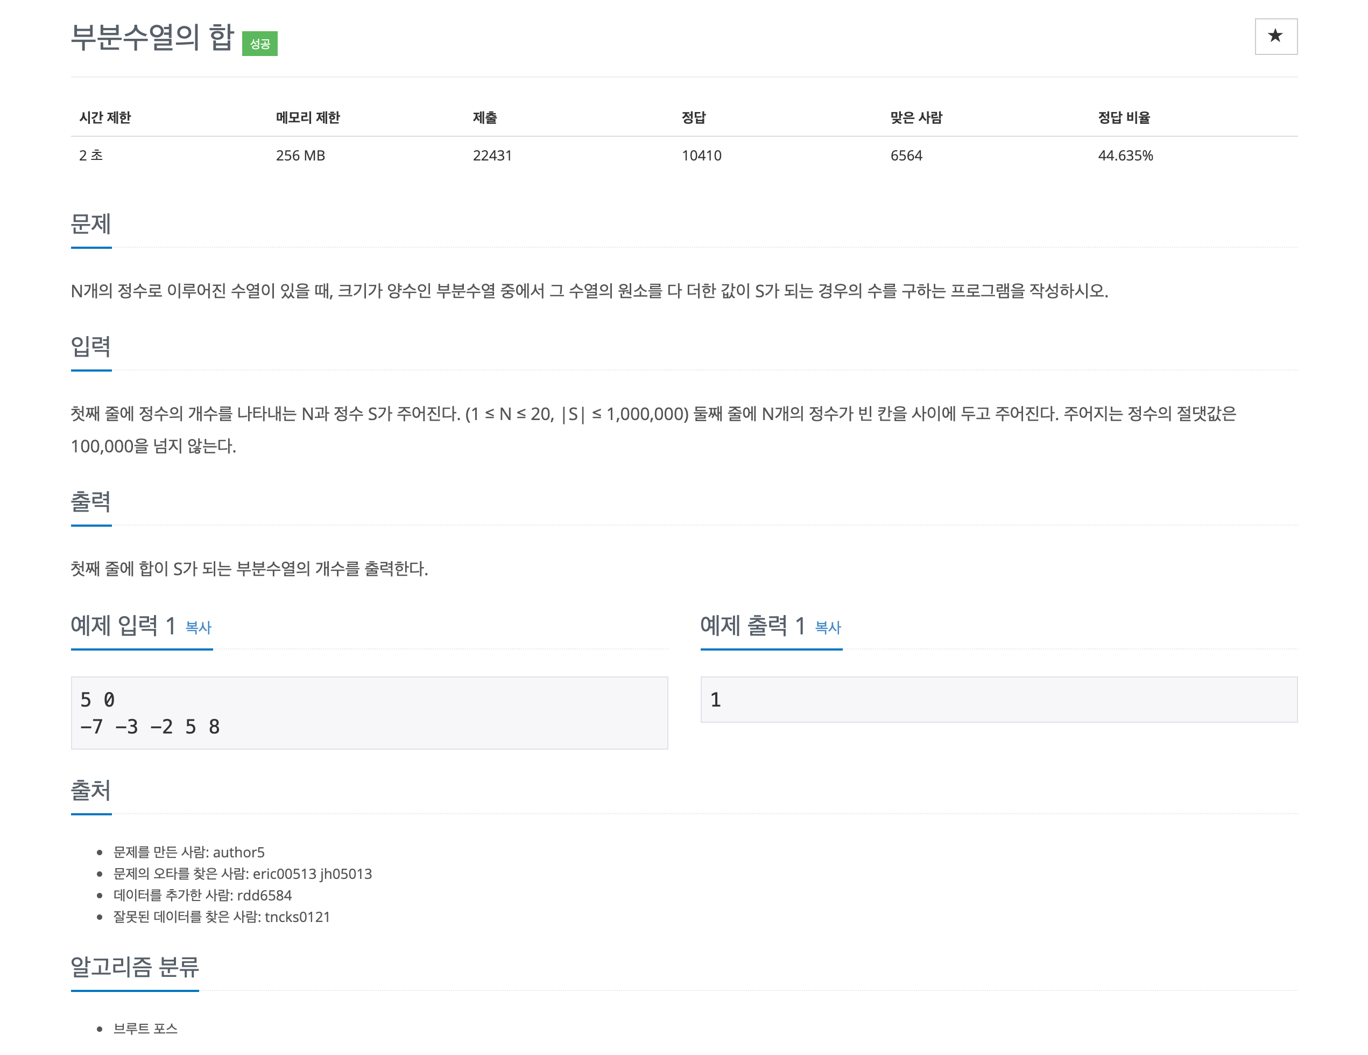Click the 문제 section heading
1368x1055 pixels.
pyautogui.click(x=91, y=224)
